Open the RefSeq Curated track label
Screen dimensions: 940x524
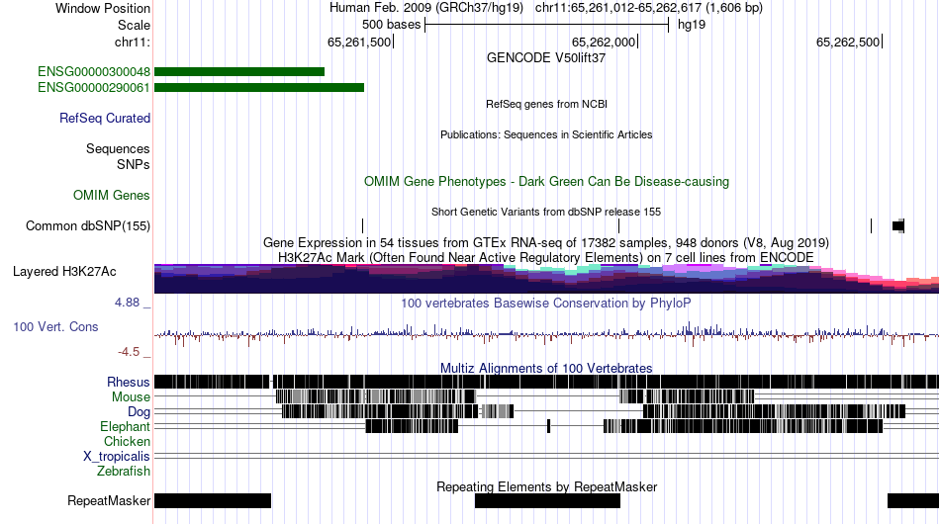pos(105,118)
